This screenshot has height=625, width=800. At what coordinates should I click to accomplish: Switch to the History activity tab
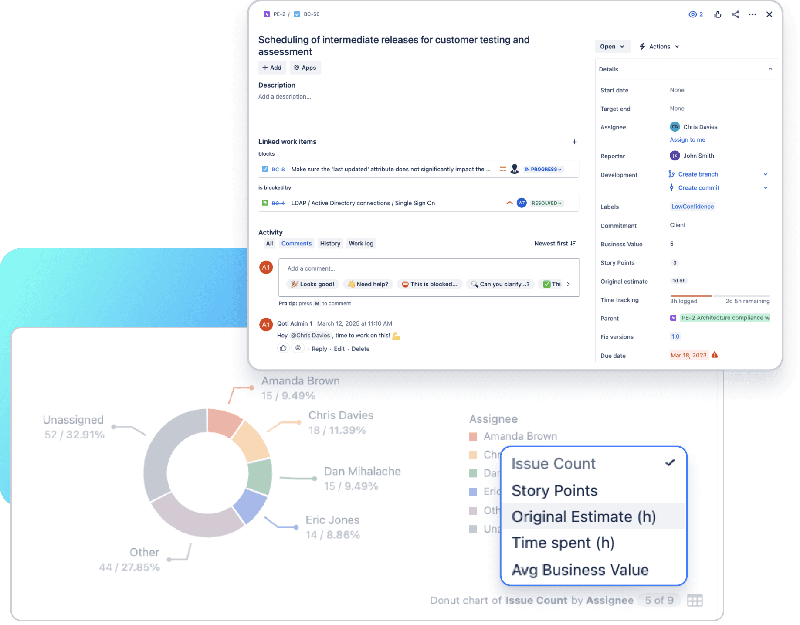click(330, 243)
